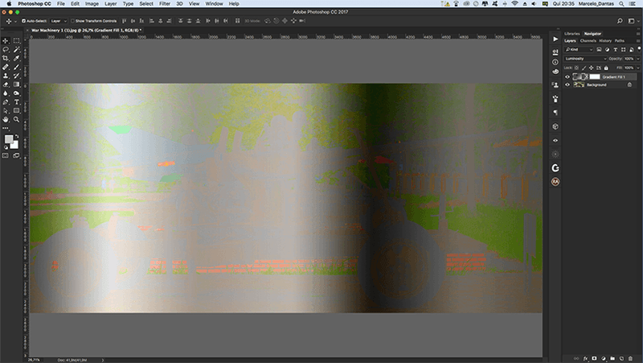This screenshot has height=363, width=643.
Task: Enable Show Transform Controls checkbox
Action: pyautogui.click(x=72, y=21)
